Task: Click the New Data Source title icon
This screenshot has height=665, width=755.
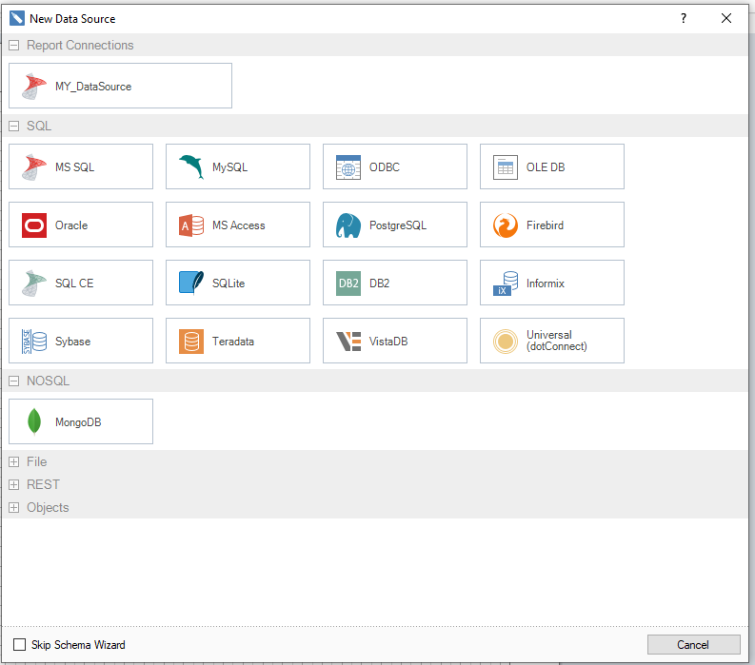Action: [x=16, y=18]
